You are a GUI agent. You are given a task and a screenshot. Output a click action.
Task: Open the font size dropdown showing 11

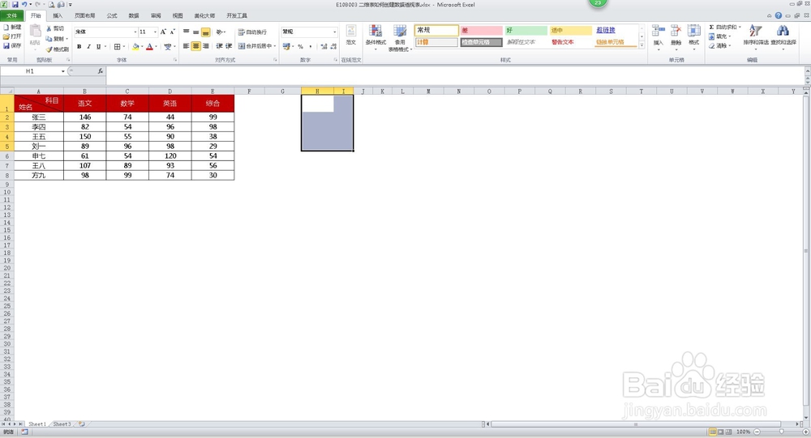(x=155, y=32)
